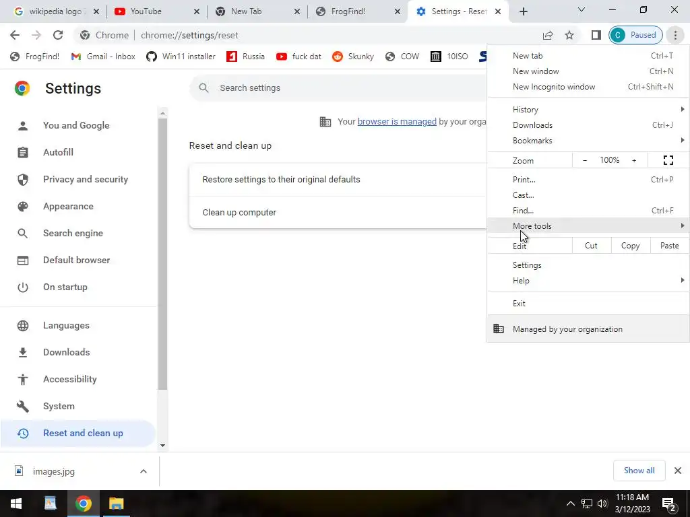This screenshot has height=517, width=690.
Task: Open Downloads settings in sidebar
Action: pyautogui.click(x=77, y=353)
